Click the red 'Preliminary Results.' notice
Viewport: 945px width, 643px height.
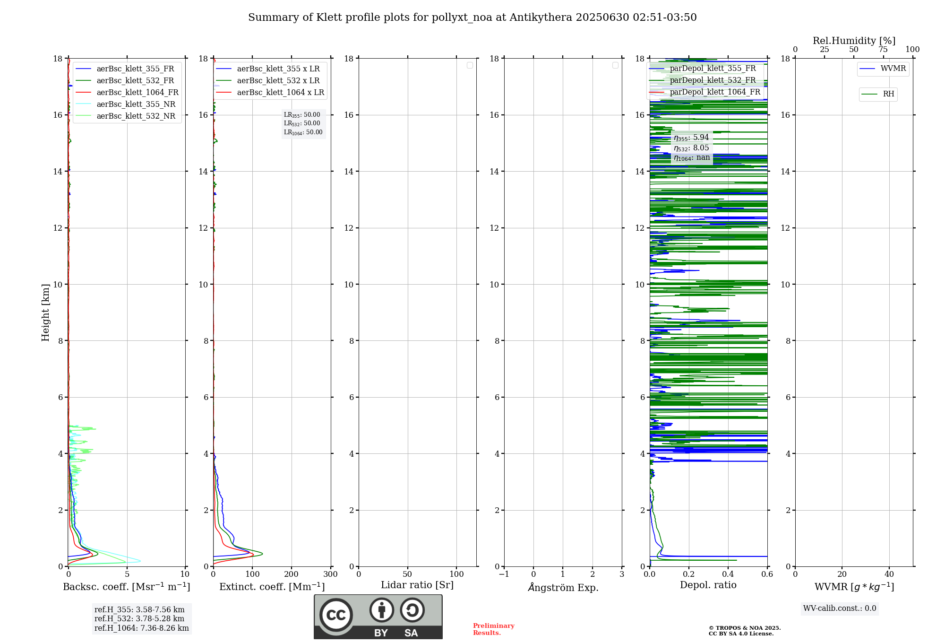click(494, 629)
